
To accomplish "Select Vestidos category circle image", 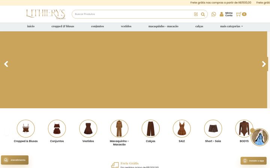I will [88, 128].
